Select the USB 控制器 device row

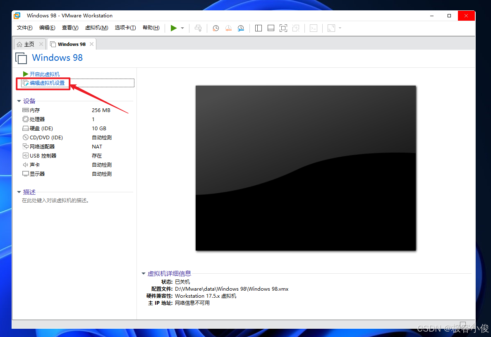tap(77, 155)
